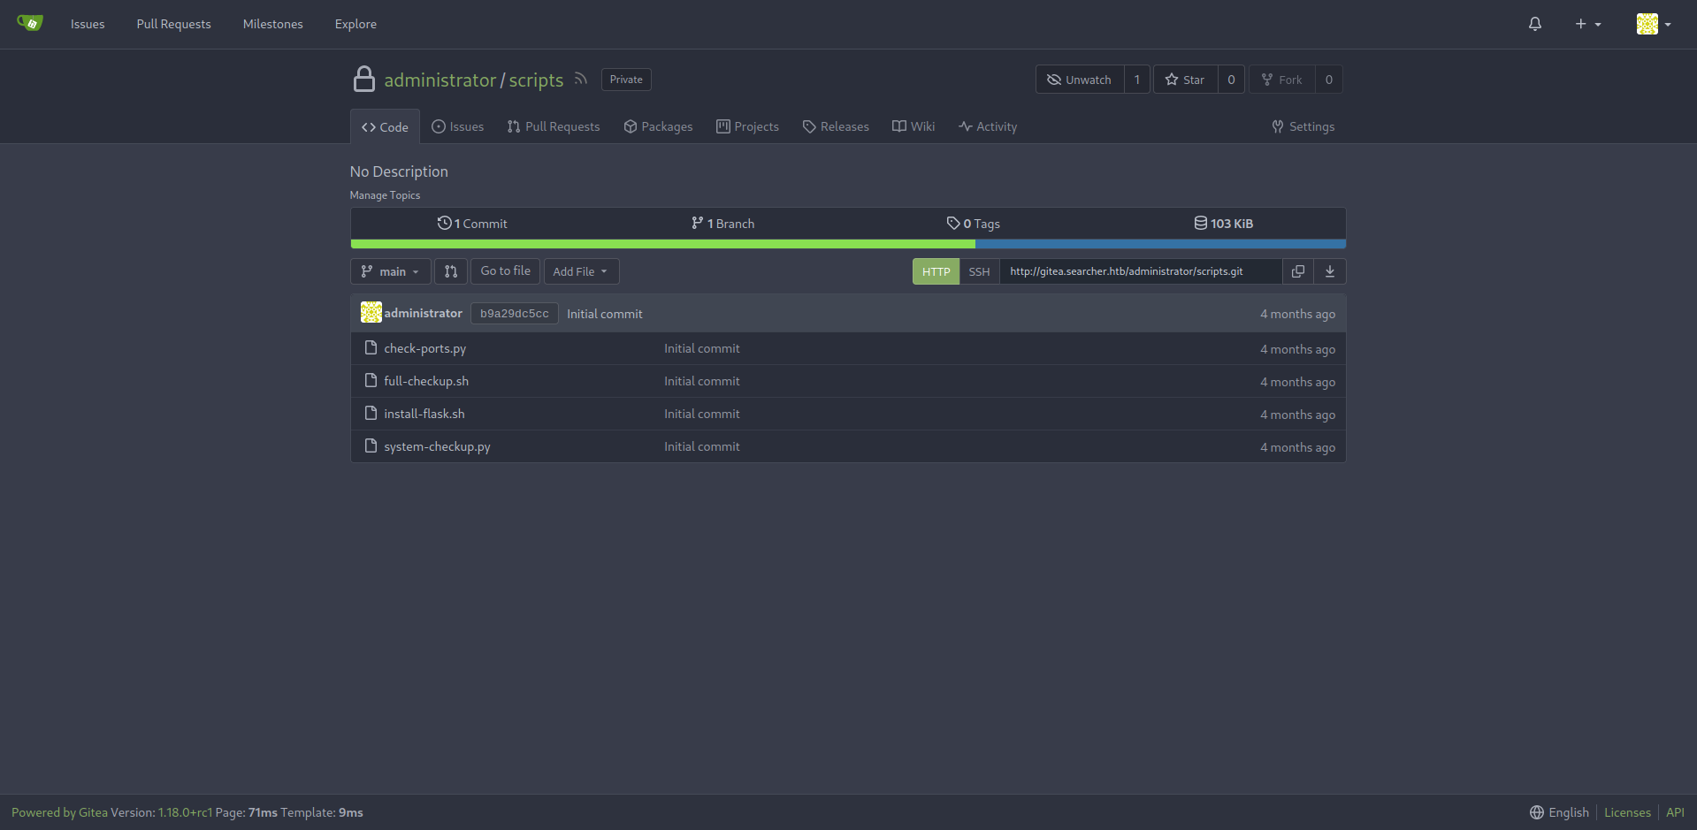Open Pull Requests in the top navigation
This screenshot has width=1697, height=830.
(173, 24)
